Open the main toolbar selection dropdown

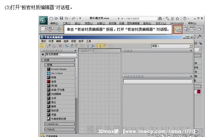[46, 29]
